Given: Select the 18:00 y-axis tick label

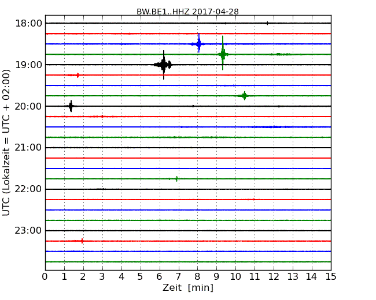Looking at the screenshot, I should [x=28, y=24].
